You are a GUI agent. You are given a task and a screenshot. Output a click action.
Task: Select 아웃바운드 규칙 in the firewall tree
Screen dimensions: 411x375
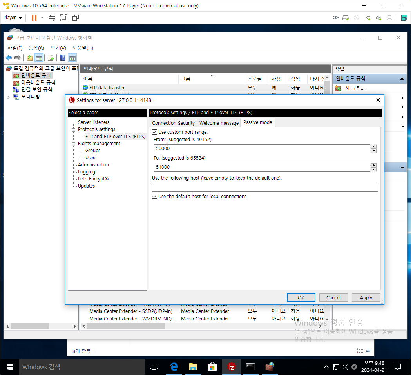pyautogui.click(x=38, y=82)
